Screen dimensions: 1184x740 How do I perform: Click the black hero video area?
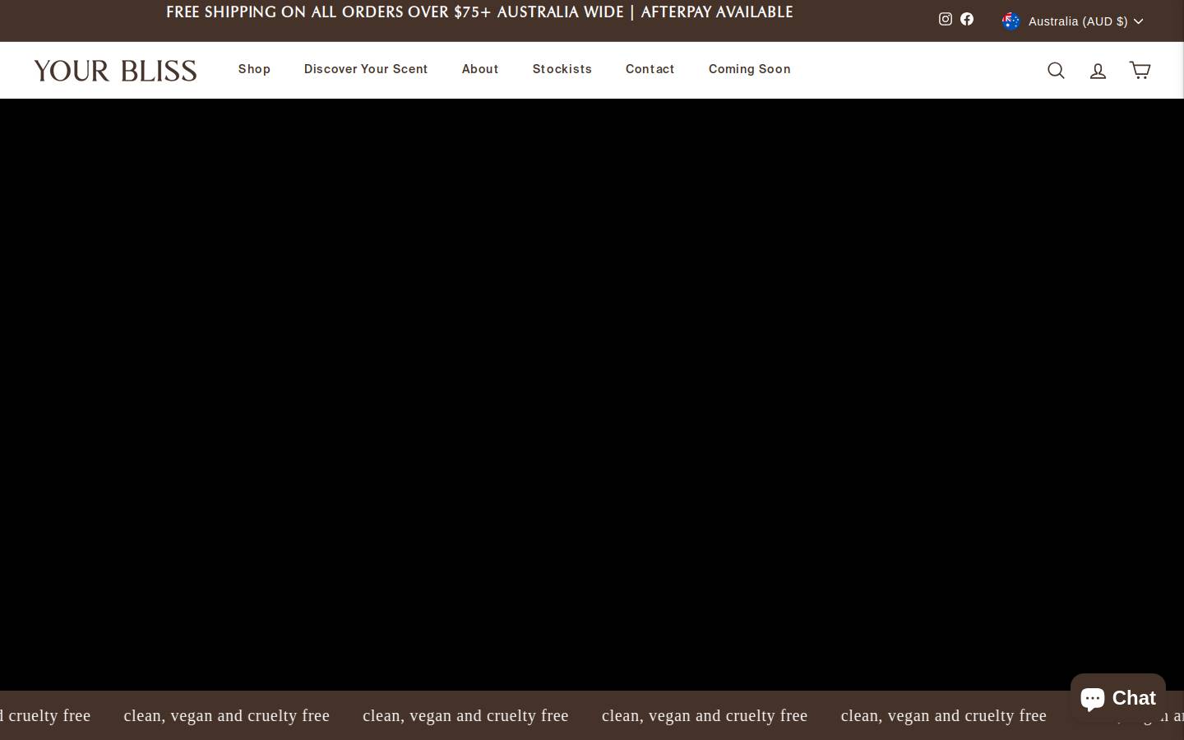[x=592, y=395]
